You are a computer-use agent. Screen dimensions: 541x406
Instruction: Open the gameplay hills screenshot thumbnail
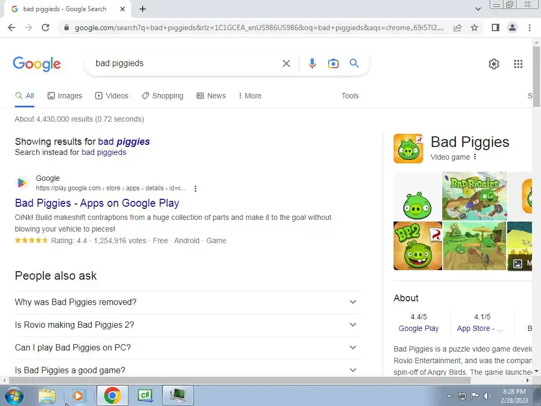click(x=474, y=246)
